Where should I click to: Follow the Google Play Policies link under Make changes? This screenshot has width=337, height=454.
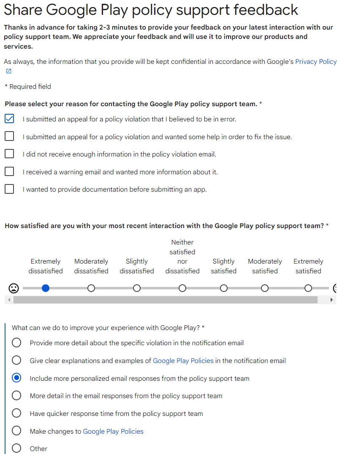point(113,432)
